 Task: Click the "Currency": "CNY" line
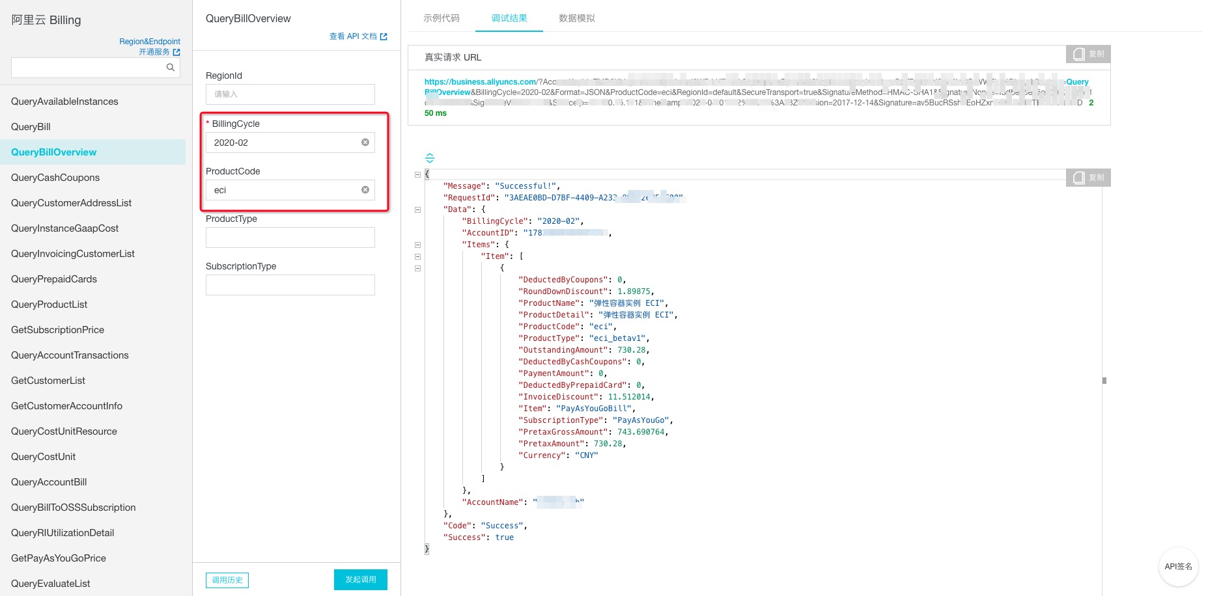558,455
